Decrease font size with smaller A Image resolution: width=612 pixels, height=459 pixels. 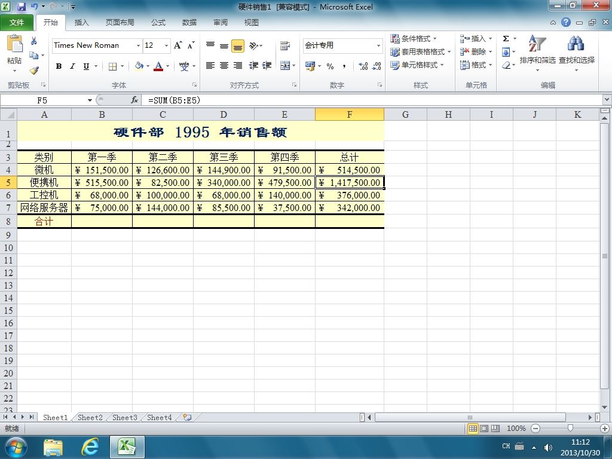[191, 45]
